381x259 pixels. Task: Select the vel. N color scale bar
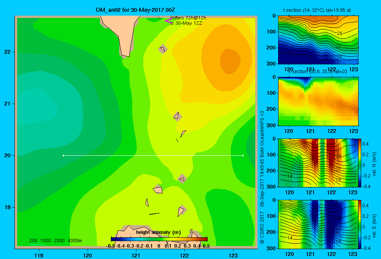[x=360, y=163]
